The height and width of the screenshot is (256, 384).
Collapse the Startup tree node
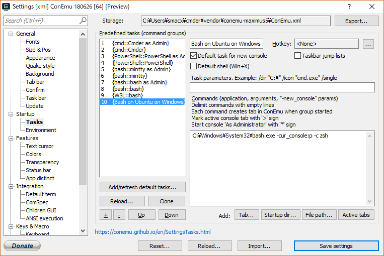(11, 114)
